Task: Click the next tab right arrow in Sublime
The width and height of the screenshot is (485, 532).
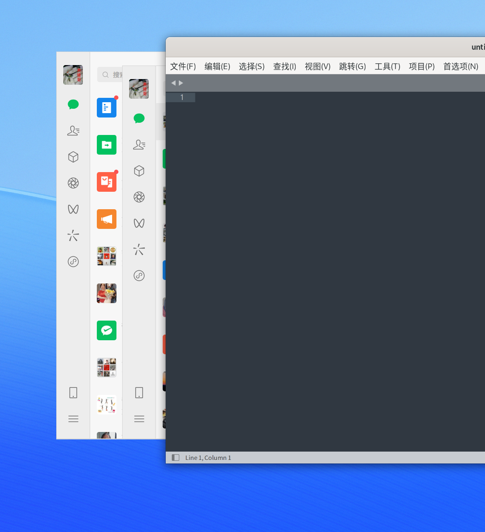Action: pyautogui.click(x=181, y=83)
